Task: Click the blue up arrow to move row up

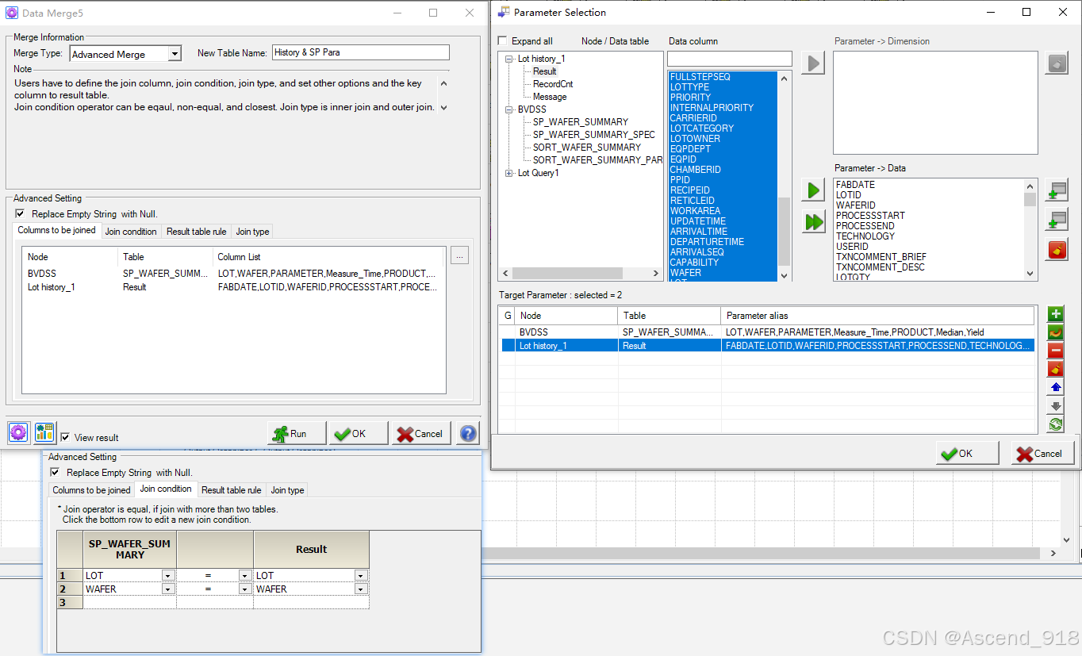Action: tap(1056, 387)
